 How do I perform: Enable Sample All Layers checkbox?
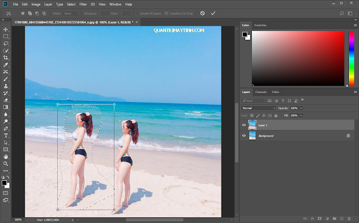(x=137, y=13)
